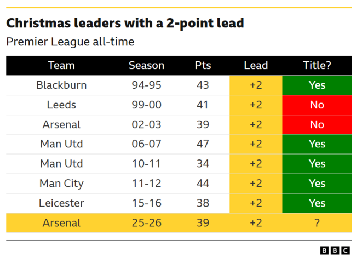Click the Team column header
Screen dimensions: 356x257
pyautogui.click(x=61, y=66)
